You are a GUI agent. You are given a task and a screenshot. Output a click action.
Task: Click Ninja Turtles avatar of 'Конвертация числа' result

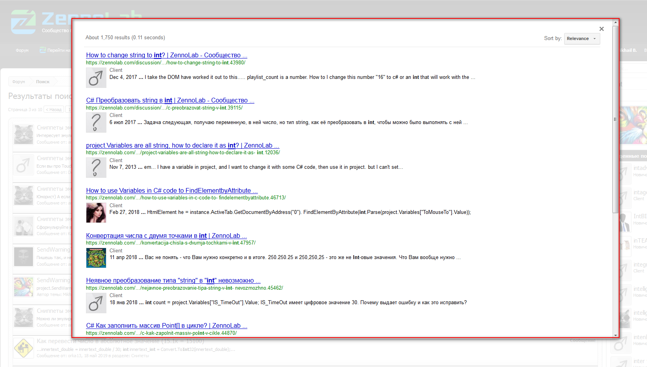tap(96, 258)
